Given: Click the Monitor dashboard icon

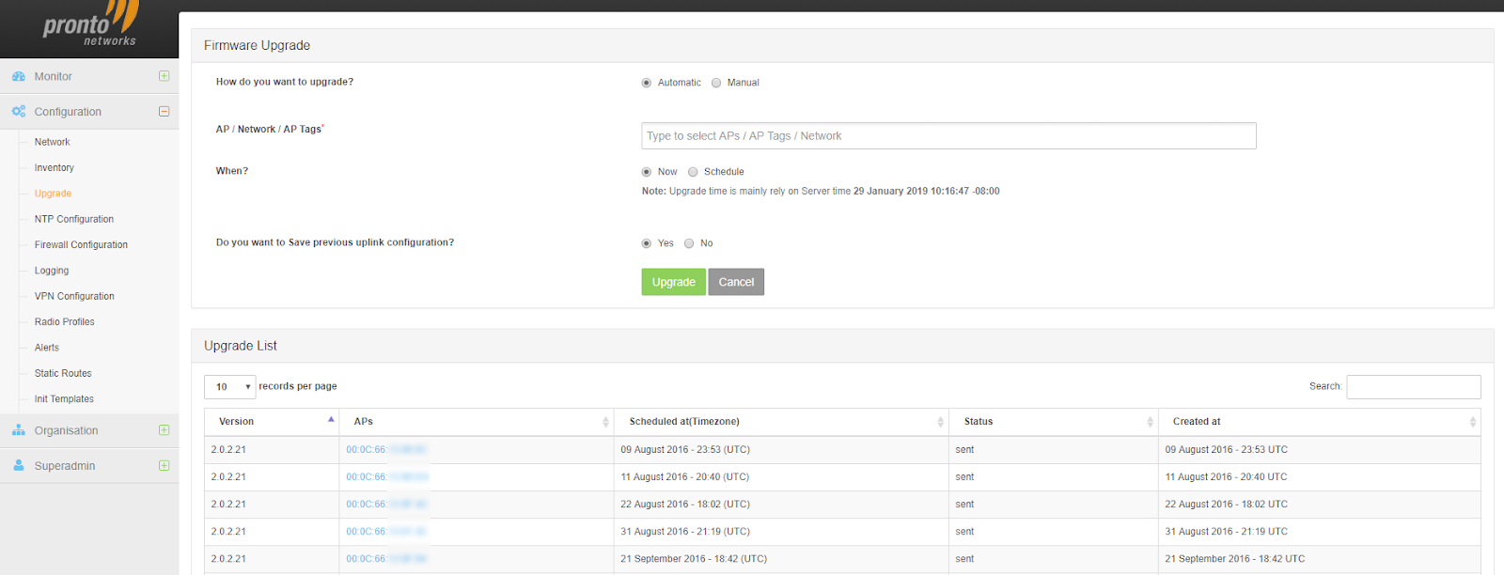Looking at the screenshot, I should click(19, 76).
